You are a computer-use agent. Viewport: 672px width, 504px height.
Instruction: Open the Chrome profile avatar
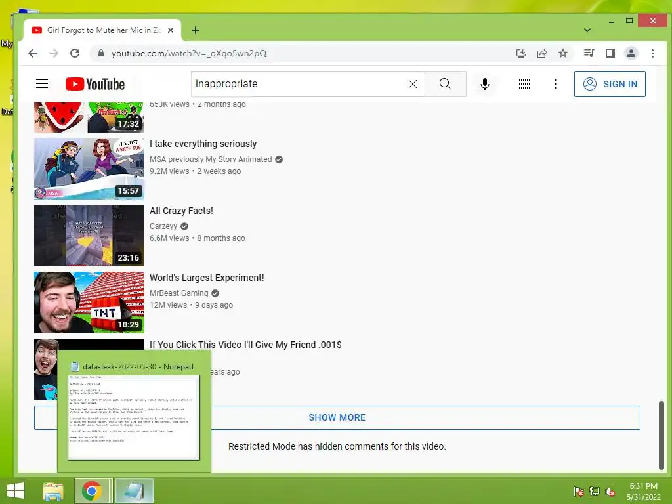[631, 53]
